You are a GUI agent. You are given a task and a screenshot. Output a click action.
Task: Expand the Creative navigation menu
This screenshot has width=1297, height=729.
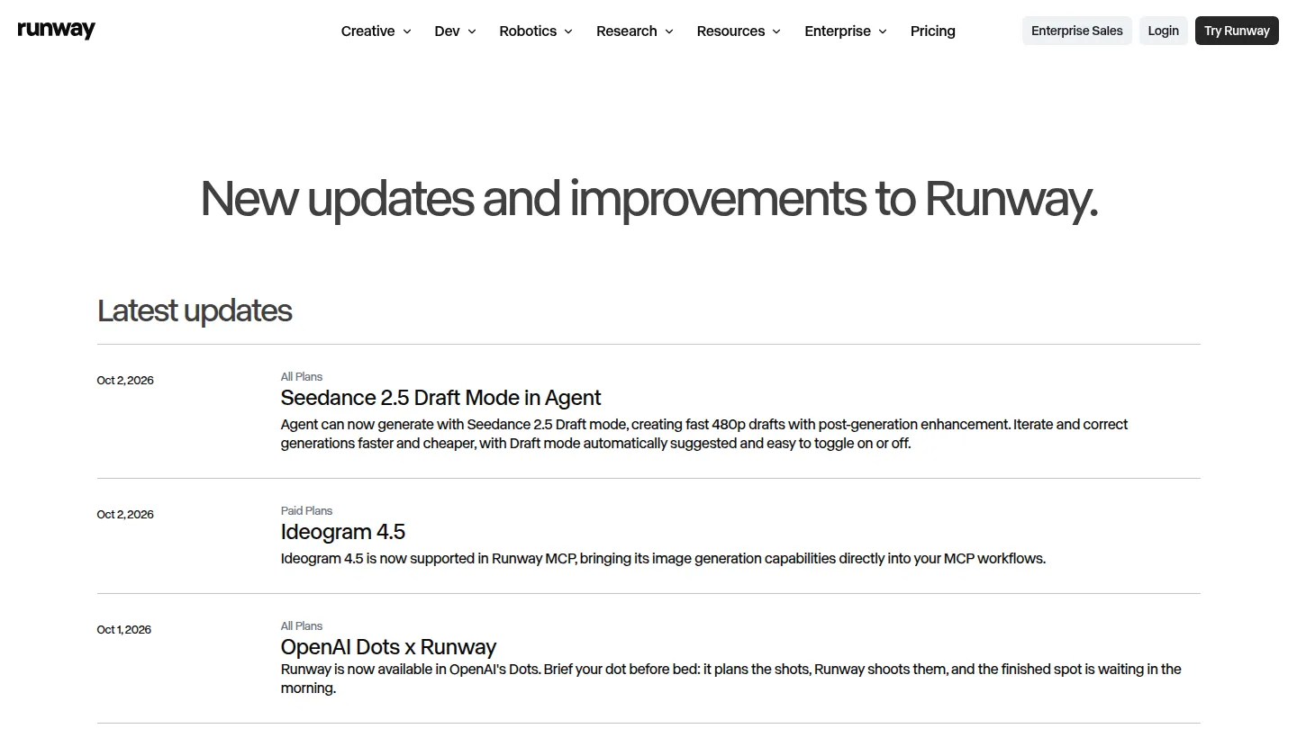(x=376, y=31)
